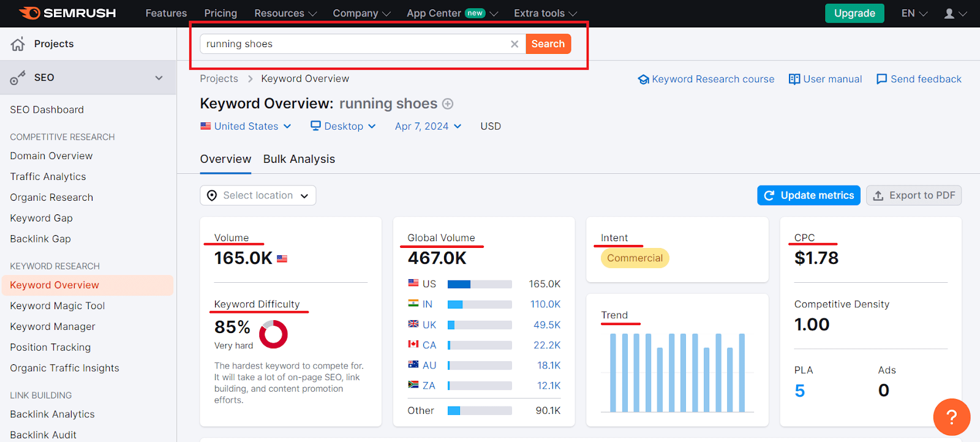
Task: Click the Send feedback chat icon
Action: (881, 79)
